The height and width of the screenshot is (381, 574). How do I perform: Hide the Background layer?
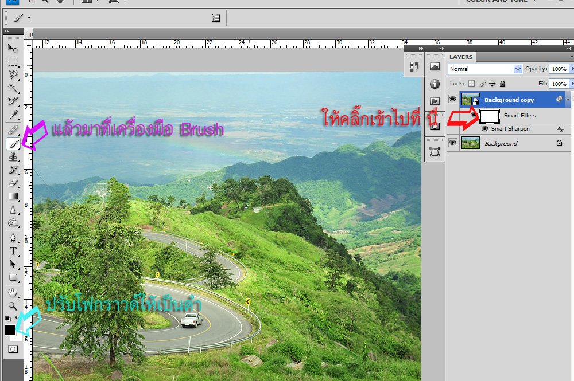[x=452, y=143]
